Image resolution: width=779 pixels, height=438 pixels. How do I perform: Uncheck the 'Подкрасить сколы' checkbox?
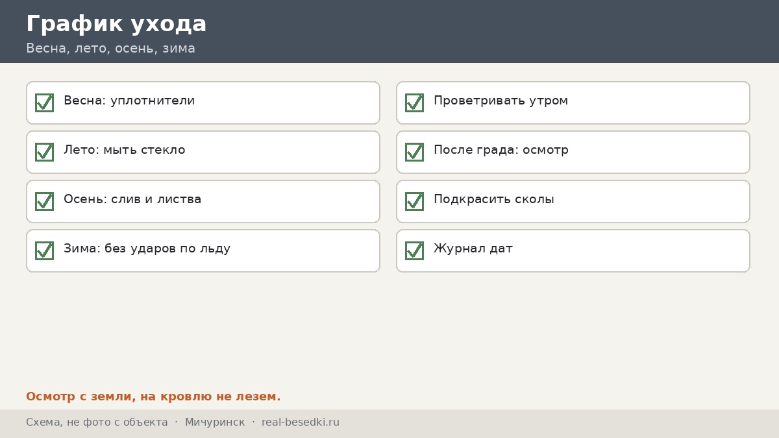pyautogui.click(x=414, y=201)
